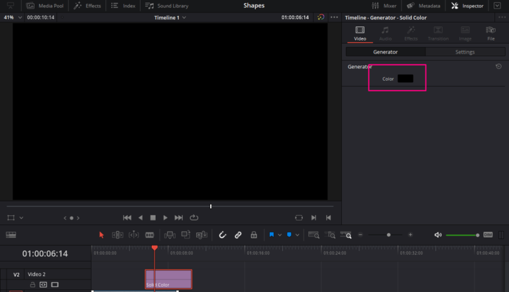
Task: Add a blue flag to clip
Action: tap(272, 234)
